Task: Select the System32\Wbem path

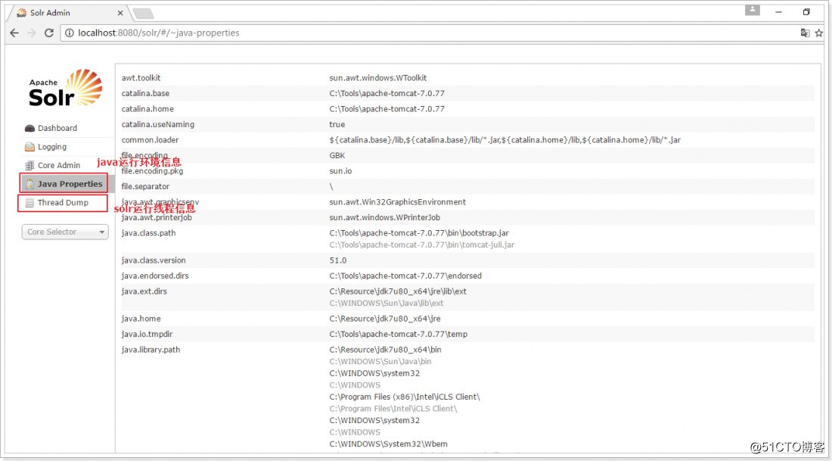Action: (x=389, y=444)
